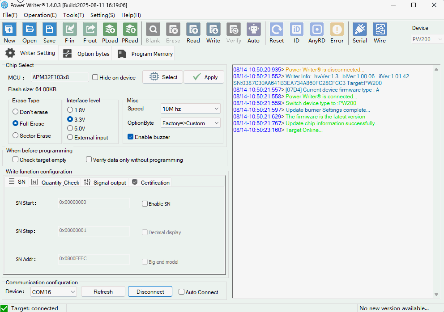Click the MCU name input field

pos(60,77)
